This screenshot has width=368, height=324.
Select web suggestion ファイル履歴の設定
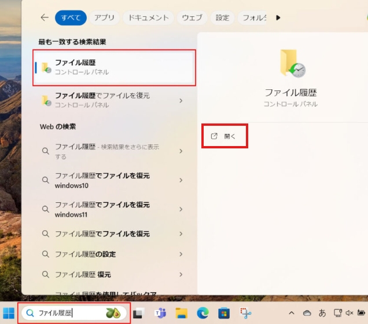click(x=115, y=254)
